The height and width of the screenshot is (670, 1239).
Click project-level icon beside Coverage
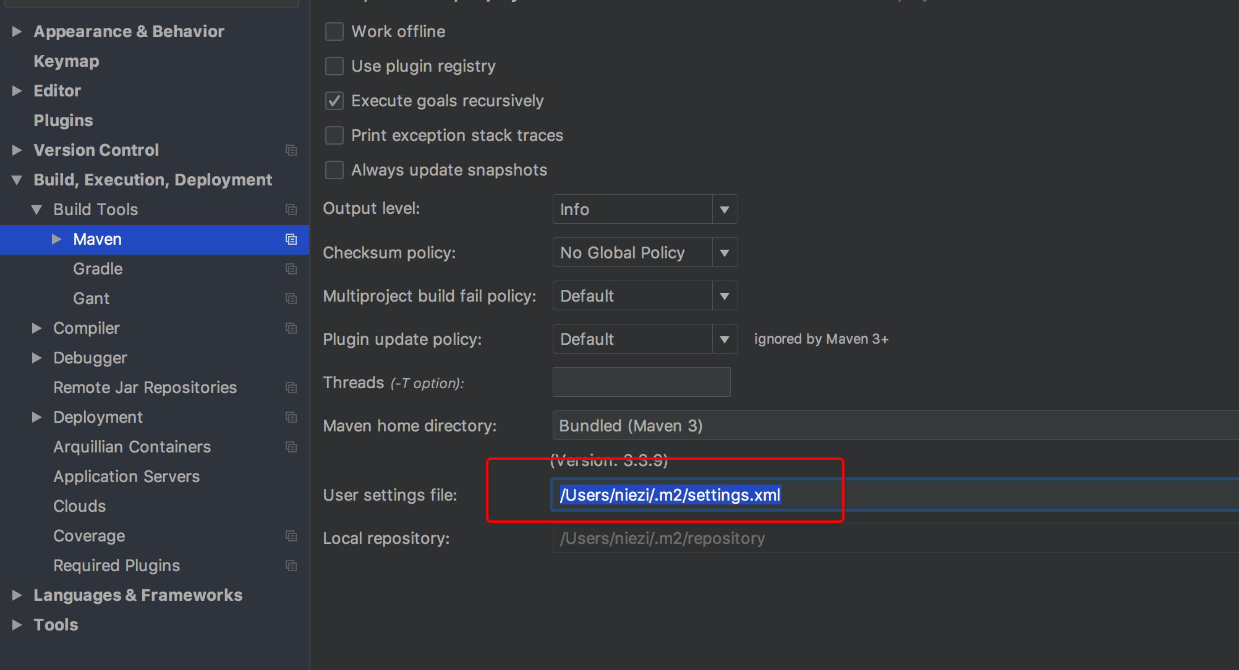[291, 536]
